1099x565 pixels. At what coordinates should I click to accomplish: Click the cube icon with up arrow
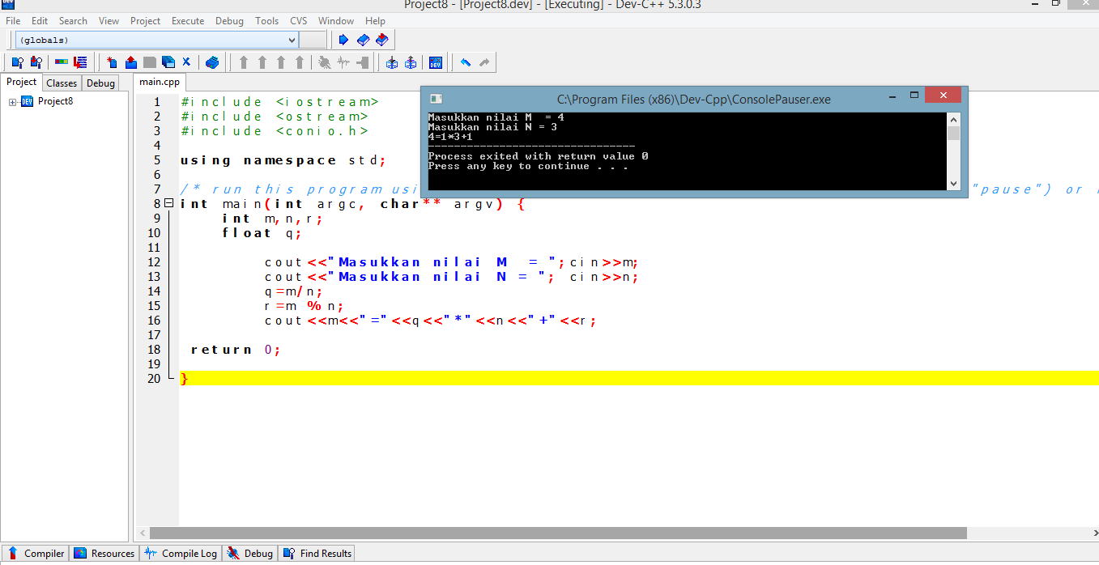[411, 62]
